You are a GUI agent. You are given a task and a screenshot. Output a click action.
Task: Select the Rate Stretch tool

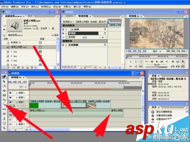(x=4, y=100)
